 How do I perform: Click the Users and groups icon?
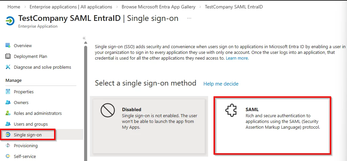(8, 124)
